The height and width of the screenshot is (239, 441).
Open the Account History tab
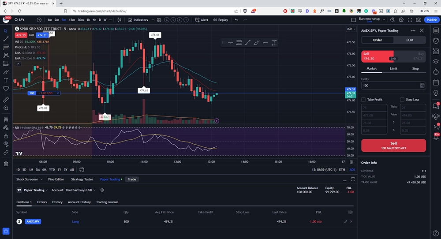click(x=79, y=202)
